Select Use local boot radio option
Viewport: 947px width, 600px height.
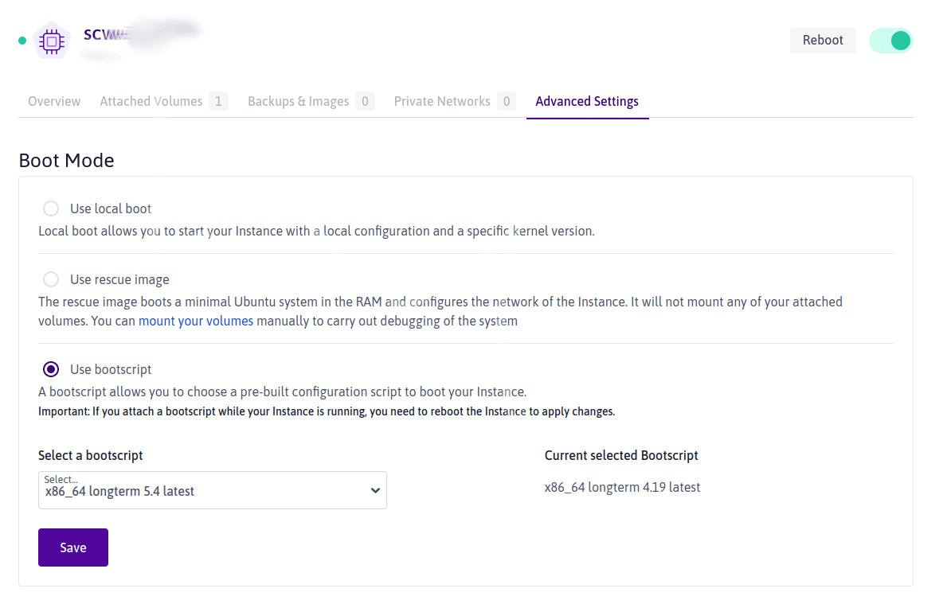pyautogui.click(x=51, y=208)
